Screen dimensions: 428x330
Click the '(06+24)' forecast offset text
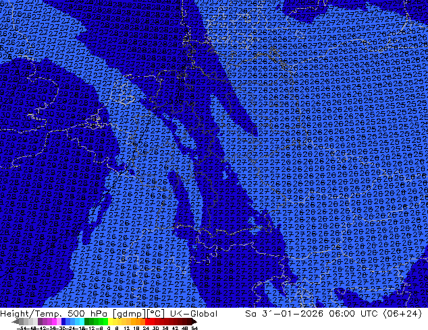(x=403, y=314)
